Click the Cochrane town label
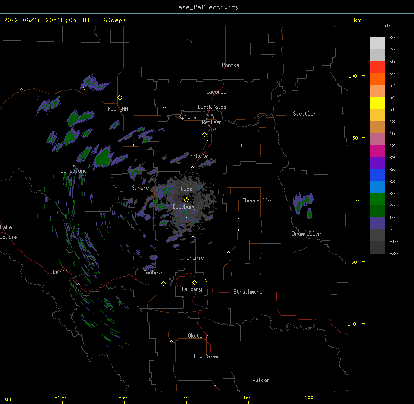Viewport: 414px width, 404px height. pos(155,273)
